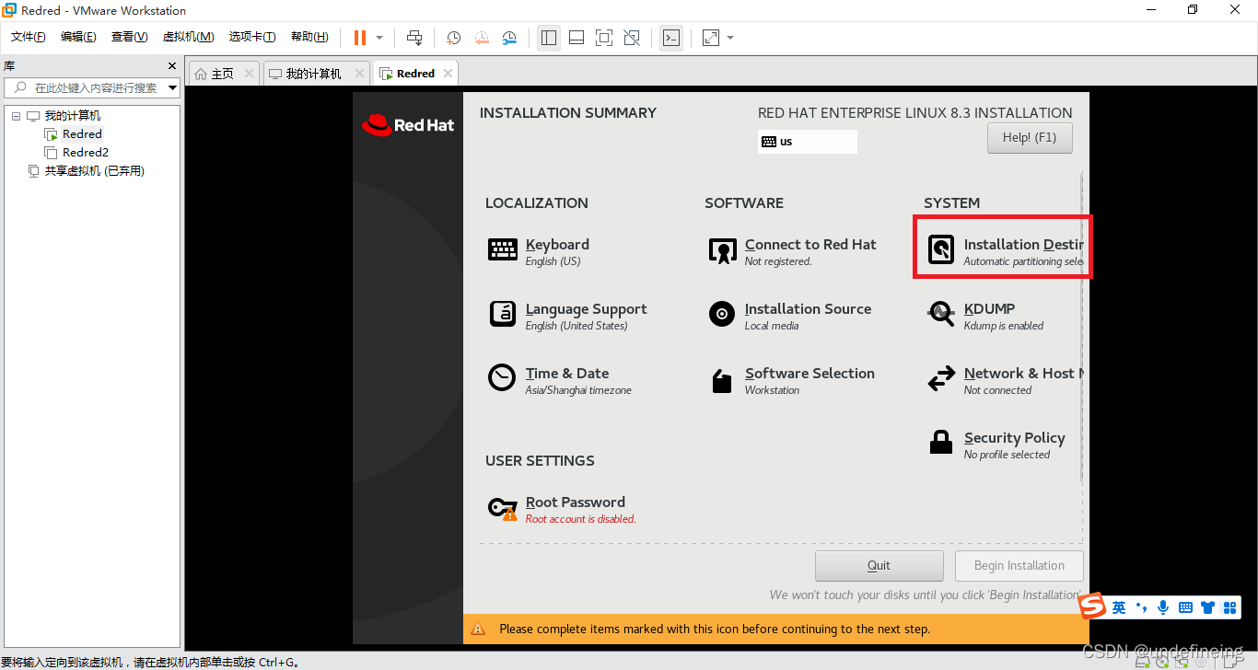Screen dimensions: 1258x670
Task: Click the Begin Installation button
Action: [x=1019, y=565]
